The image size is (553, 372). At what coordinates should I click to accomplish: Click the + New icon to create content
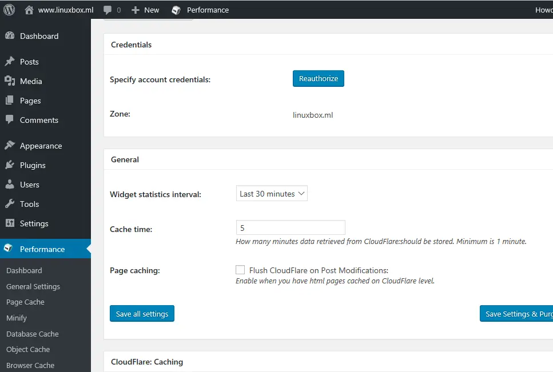[x=134, y=9]
